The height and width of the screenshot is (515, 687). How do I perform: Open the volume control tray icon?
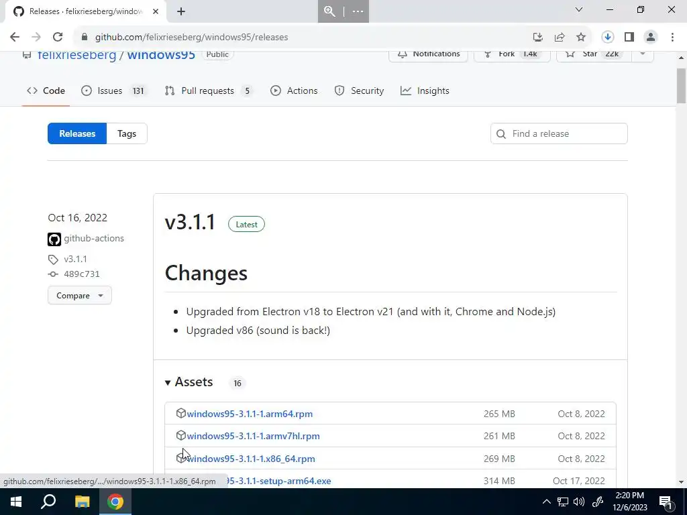(x=579, y=502)
